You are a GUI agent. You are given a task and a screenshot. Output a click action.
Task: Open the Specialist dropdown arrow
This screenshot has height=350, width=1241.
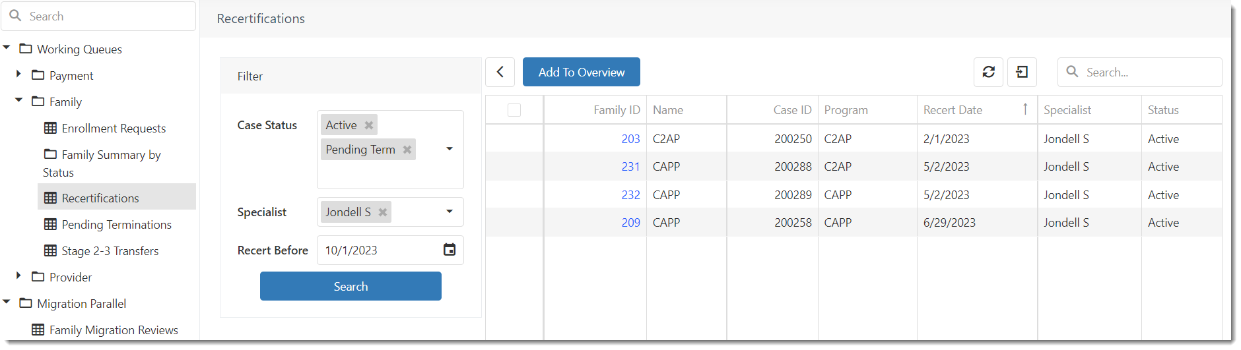pos(450,212)
